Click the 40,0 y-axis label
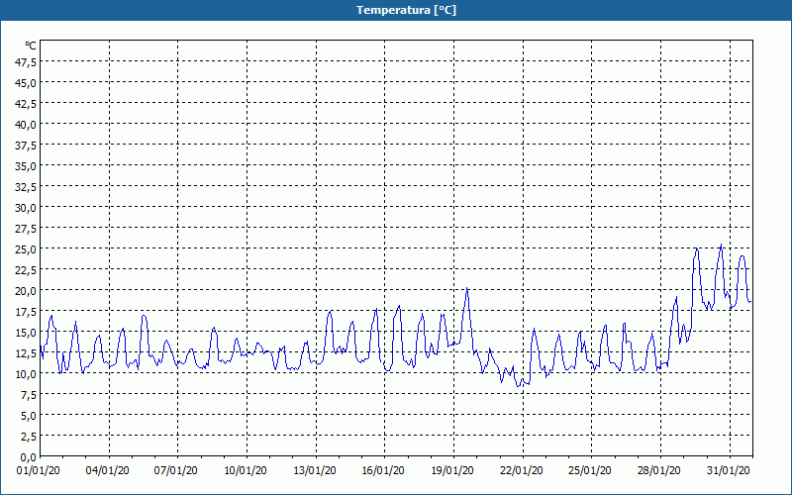This screenshot has height=495, width=792. tap(27, 125)
